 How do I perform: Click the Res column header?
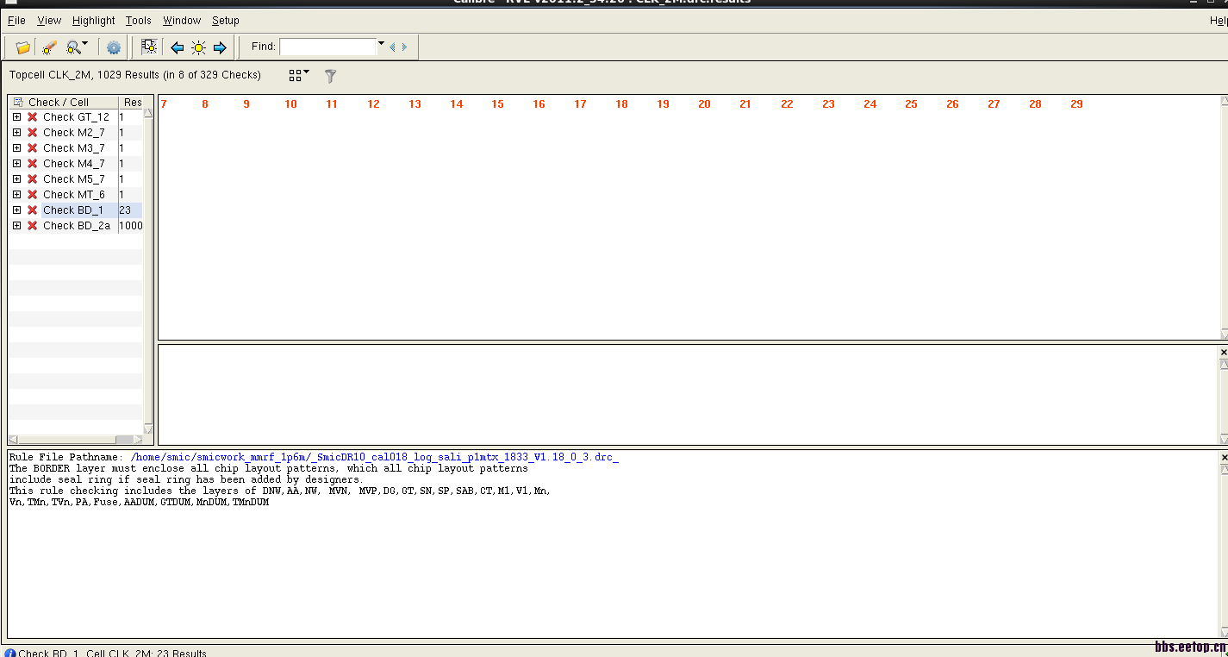pyautogui.click(x=132, y=102)
